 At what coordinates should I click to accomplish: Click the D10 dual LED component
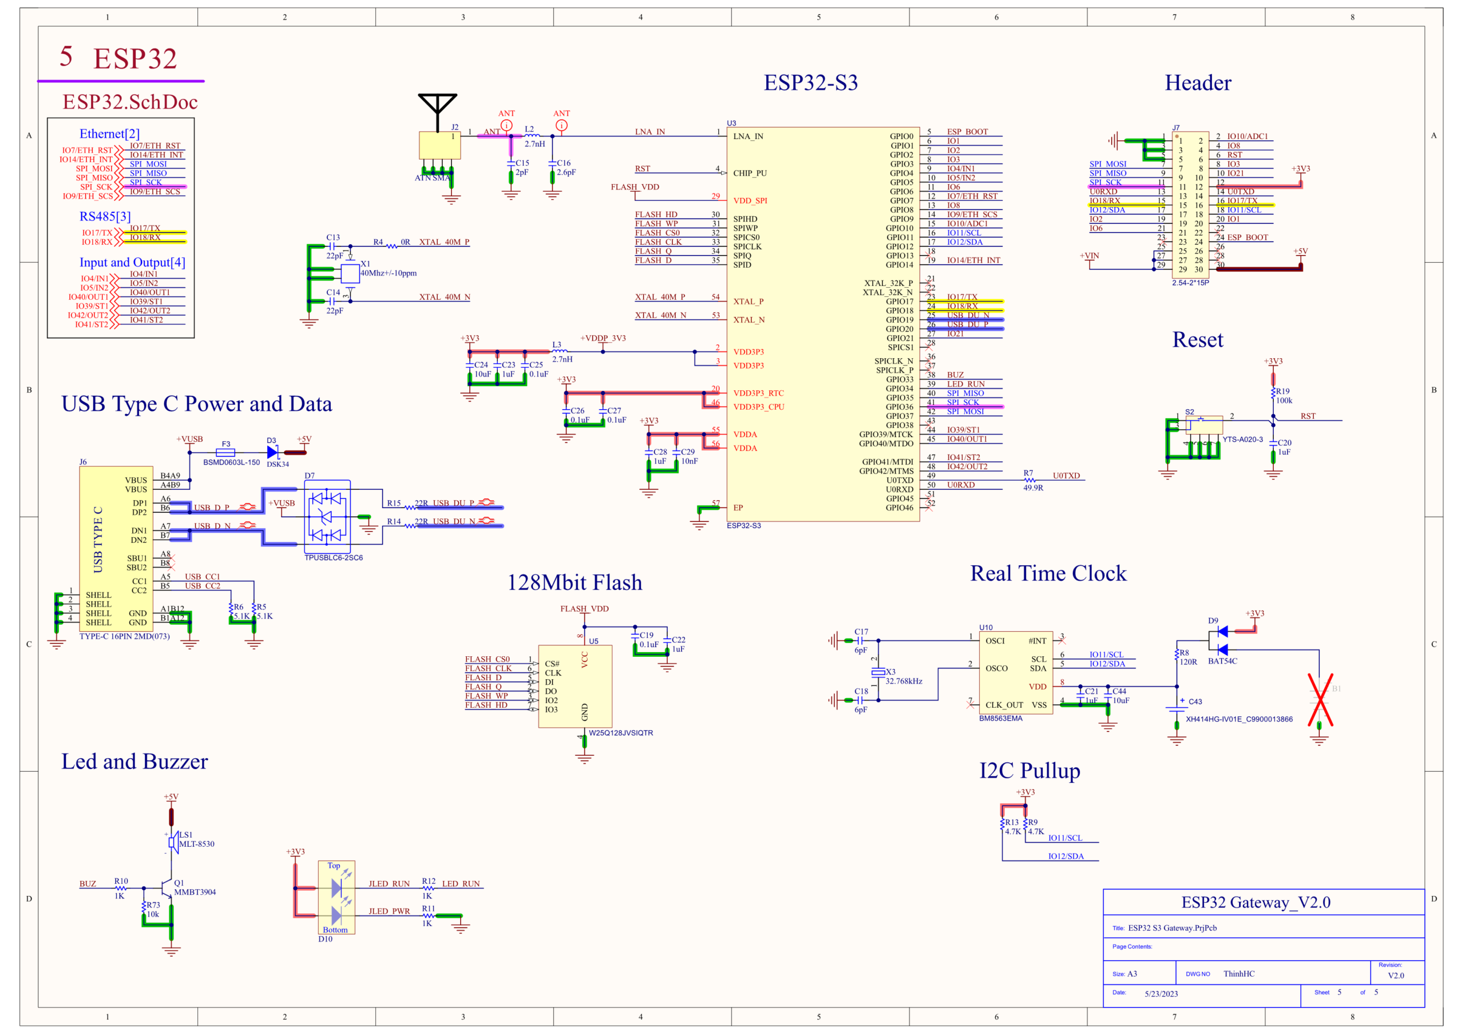pyautogui.click(x=336, y=897)
